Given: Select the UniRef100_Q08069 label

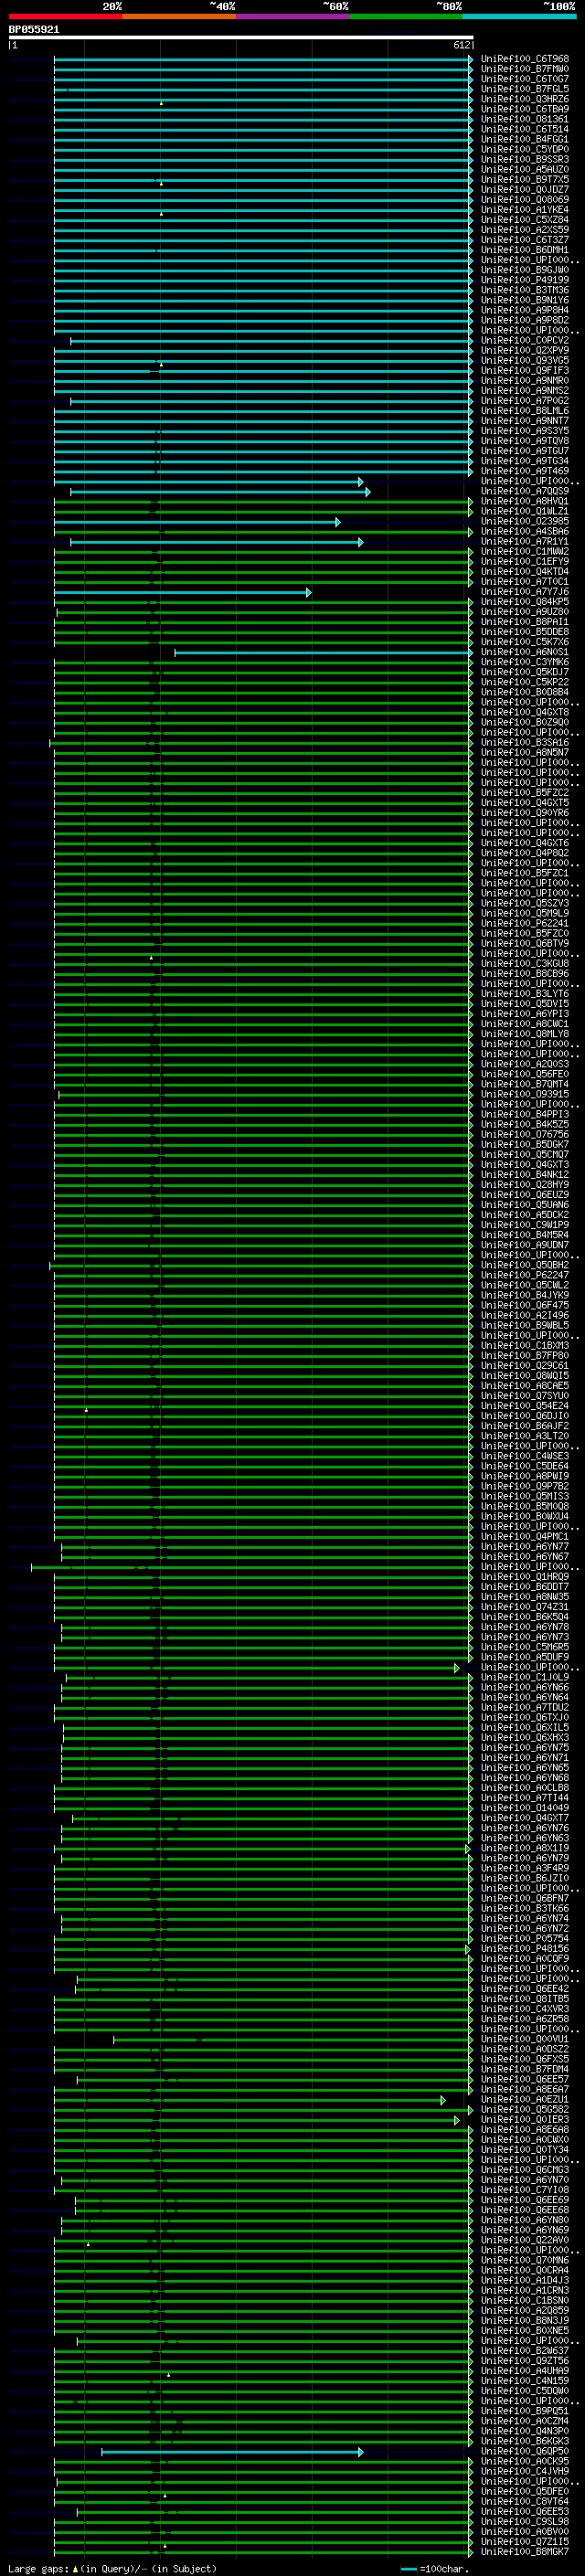Looking at the screenshot, I should coord(525,200).
